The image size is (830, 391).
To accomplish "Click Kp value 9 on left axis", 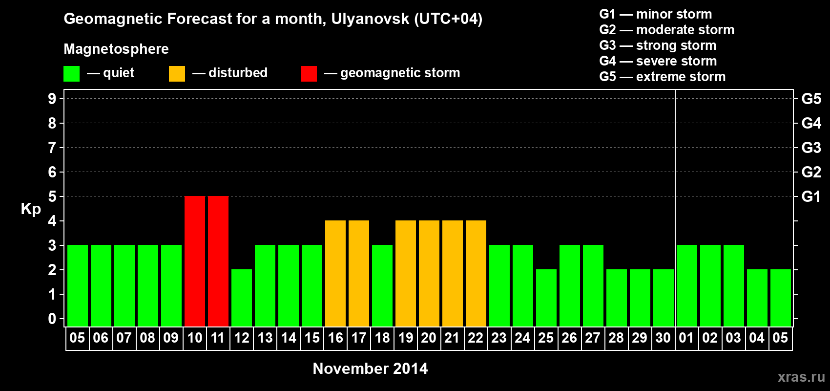I will 52,99.
